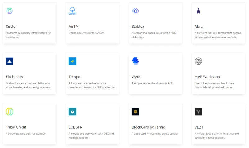Click 'A corporate card built for startups'
This screenshot has width=249, height=148.
point(26,134)
